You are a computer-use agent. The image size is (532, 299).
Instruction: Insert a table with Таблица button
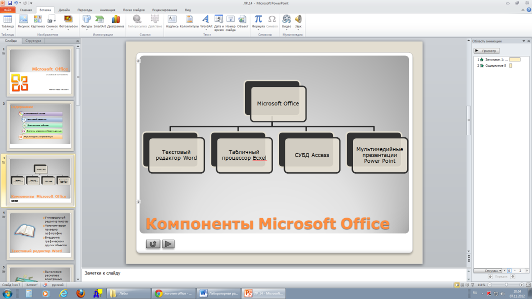click(x=7, y=22)
